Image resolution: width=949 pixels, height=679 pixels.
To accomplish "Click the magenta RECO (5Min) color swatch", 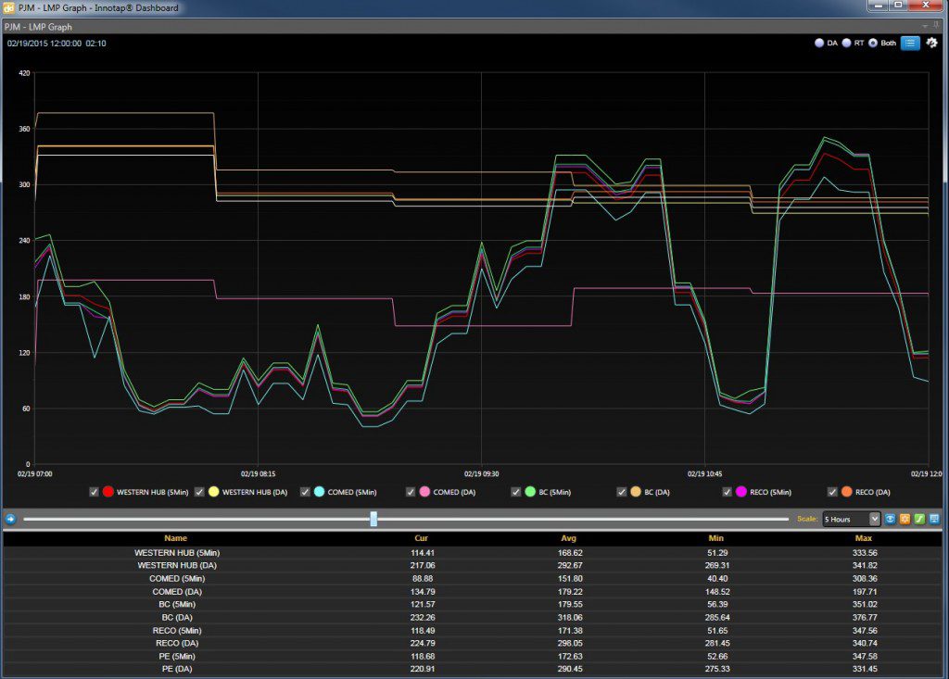I will point(741,492).
